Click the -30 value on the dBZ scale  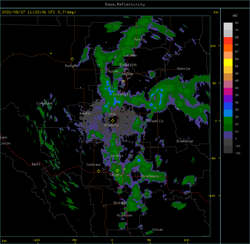(x=238, y=153)
